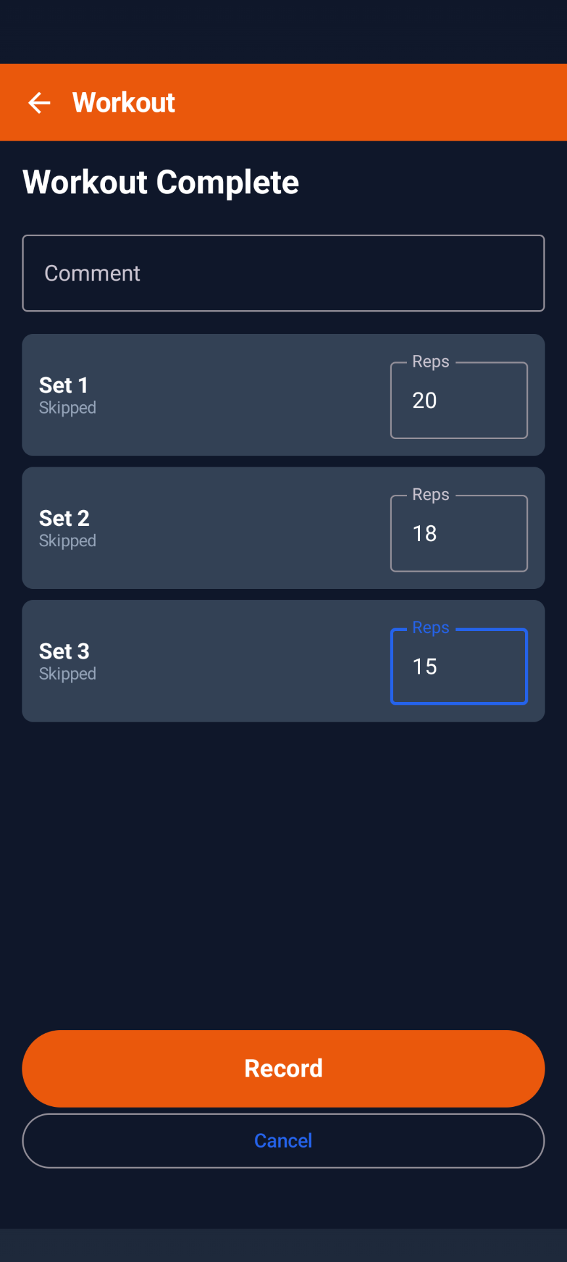The image size is (567, 1262).
Task: Click the Reps label on Set 1
Action: tap(430, 362)
